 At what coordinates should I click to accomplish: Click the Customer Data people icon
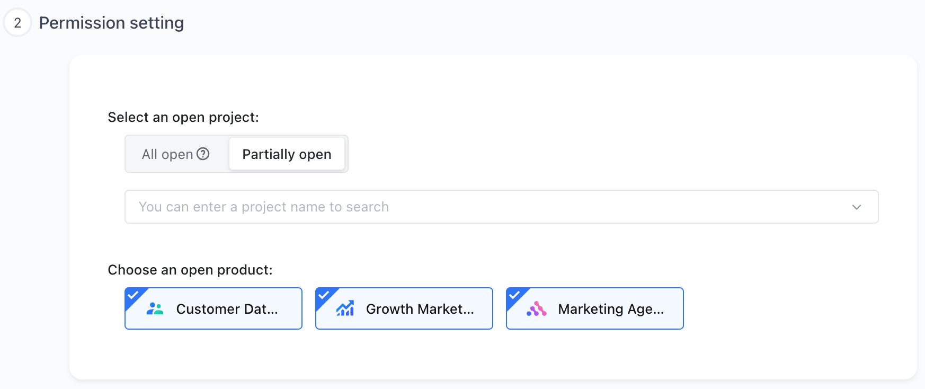coord(155,308)
